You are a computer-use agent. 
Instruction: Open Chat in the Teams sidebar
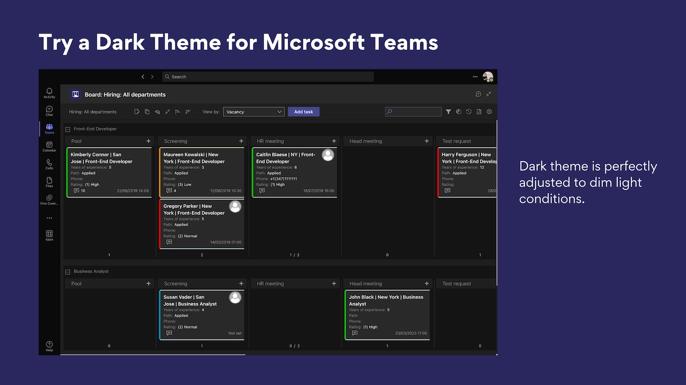[49, 111]
